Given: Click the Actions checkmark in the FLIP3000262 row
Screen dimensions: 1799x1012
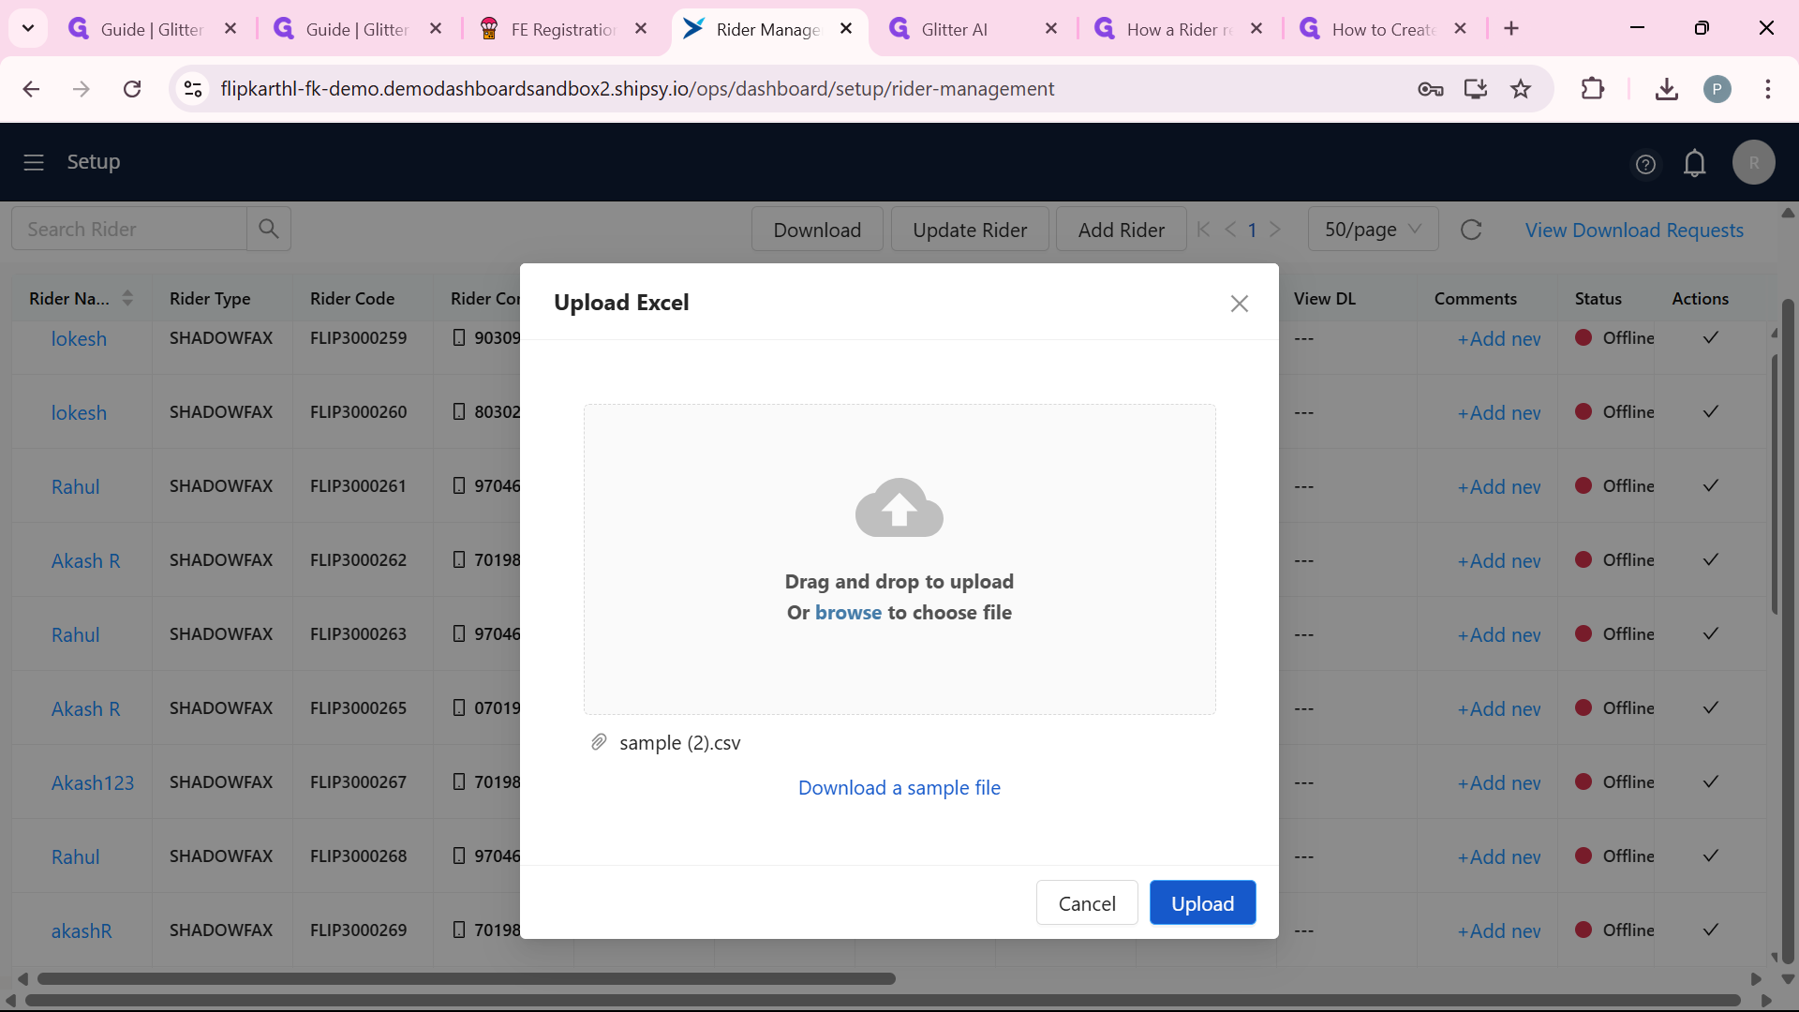Looking at the screenshot, I should pyautogui.click(x=1710, y=559).
